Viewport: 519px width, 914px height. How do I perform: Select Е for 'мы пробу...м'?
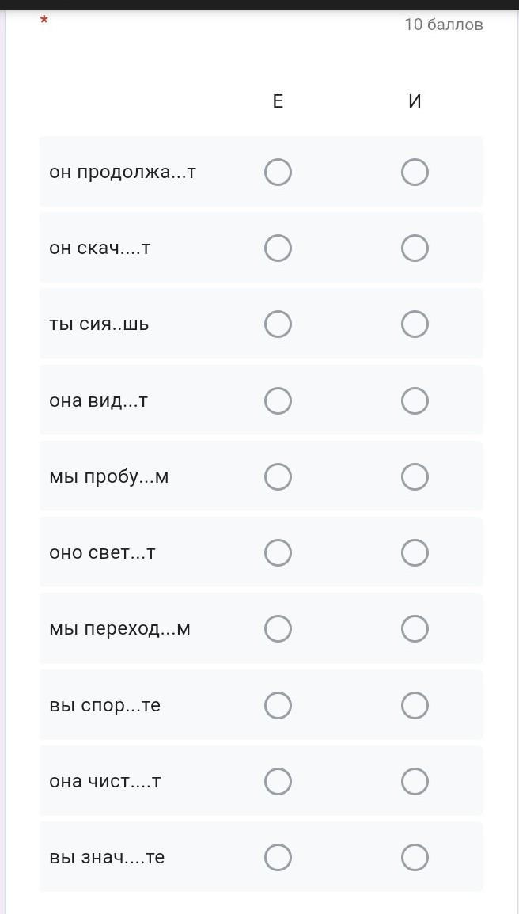278,476
